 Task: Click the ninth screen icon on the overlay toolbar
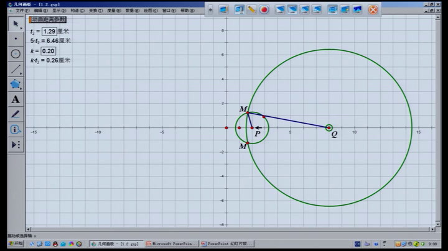[x=332, y=10]
